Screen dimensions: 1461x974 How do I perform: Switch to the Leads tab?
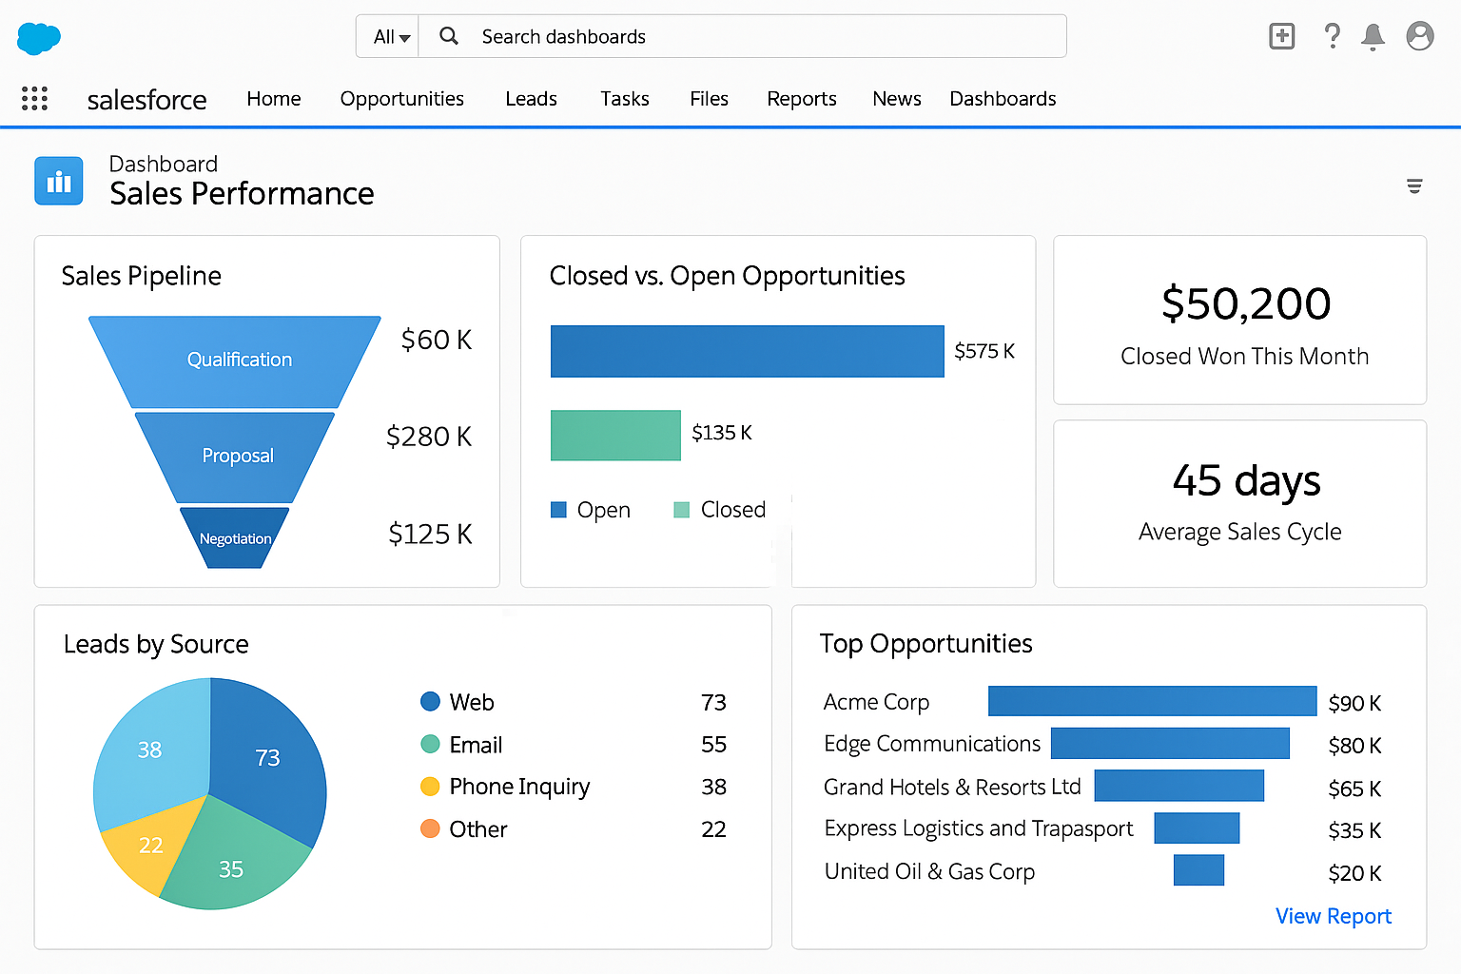pyautogui.click(x=531, y=99)
